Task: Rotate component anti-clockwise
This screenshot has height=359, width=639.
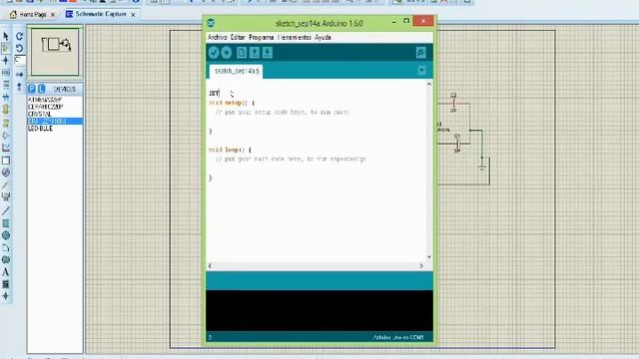Action: pos(19,48)
